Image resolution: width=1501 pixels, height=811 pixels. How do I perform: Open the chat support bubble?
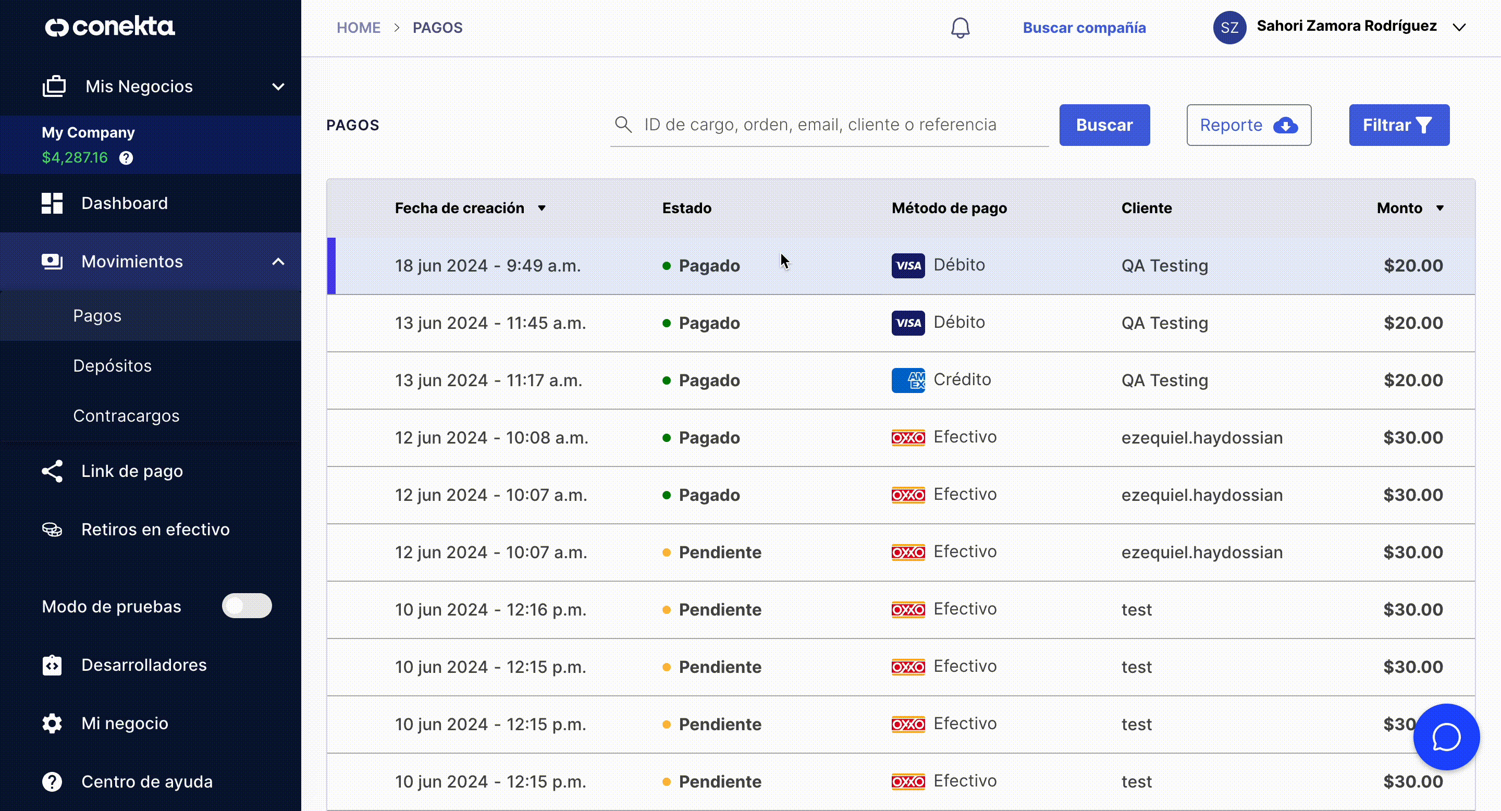pos(1446,737)
